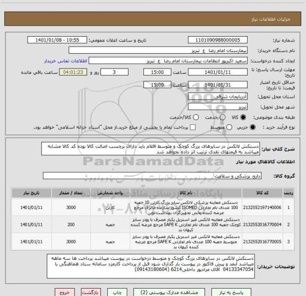The width and height of the screenshot is (306, 296).
Task: Click the small size SAFE K glove name, row 2
Action: pos(186,225)
